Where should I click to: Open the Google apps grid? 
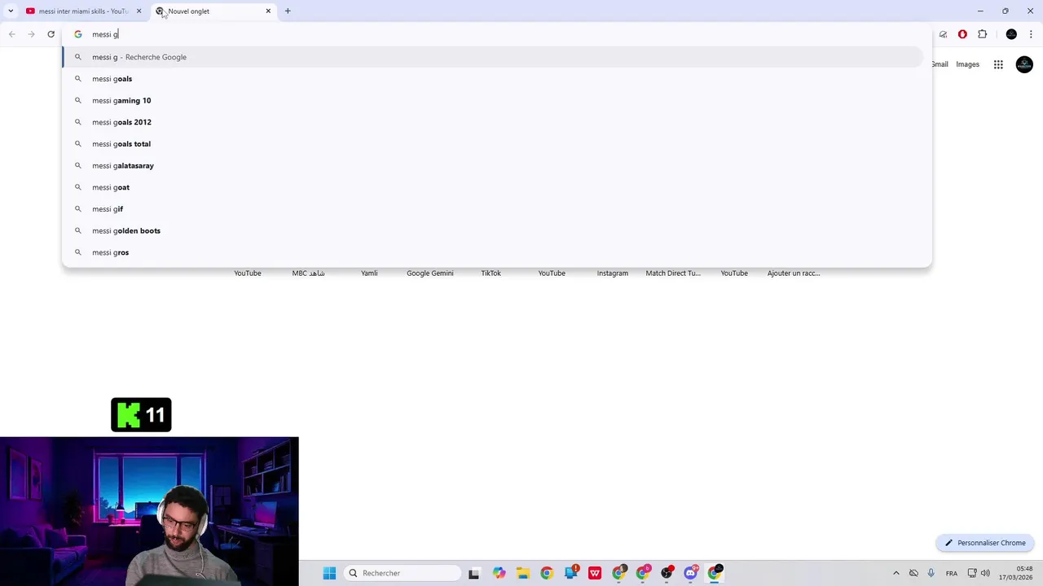click(x=998, y=64)
